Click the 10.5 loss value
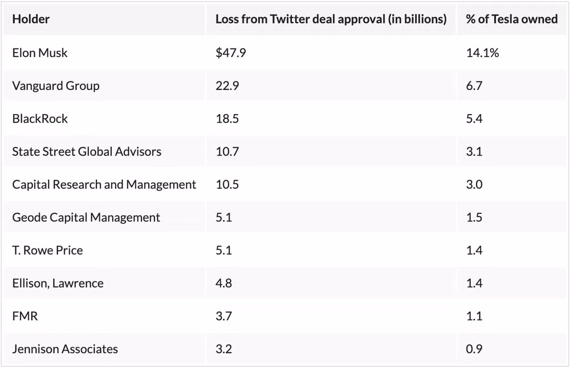Screen dimensions: 570x367 (227, 185)
